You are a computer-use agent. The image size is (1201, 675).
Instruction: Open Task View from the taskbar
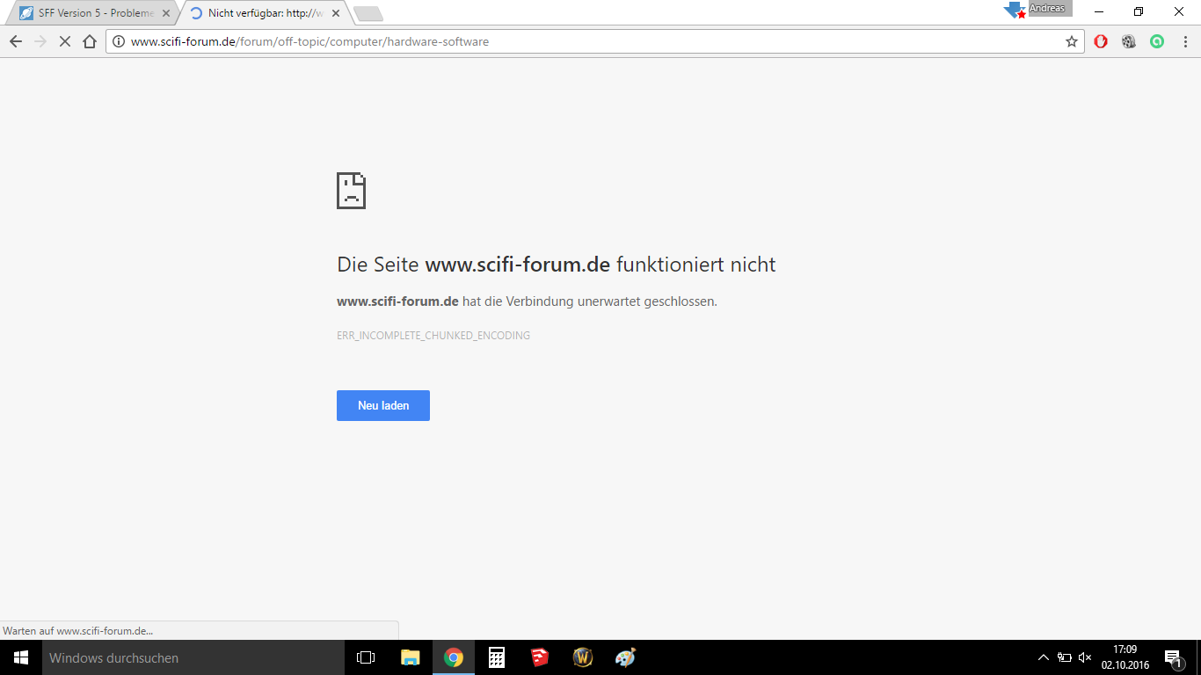[366, 657]
